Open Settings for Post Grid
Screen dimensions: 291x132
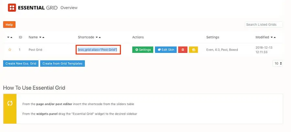tap(143, 50)
